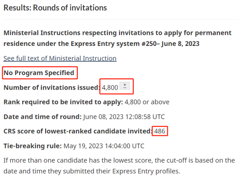Screen dimensions: 240x180
Task: Click the 4,800 invitations issued value
Action: click(110, 88)
